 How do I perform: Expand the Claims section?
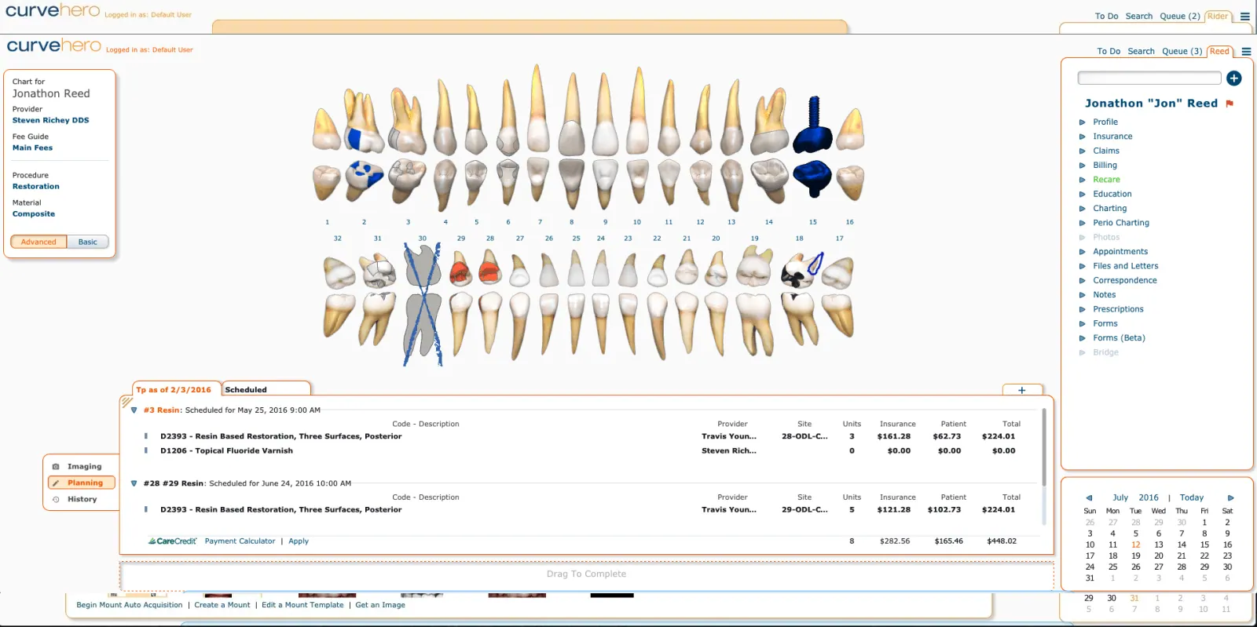1082,151
